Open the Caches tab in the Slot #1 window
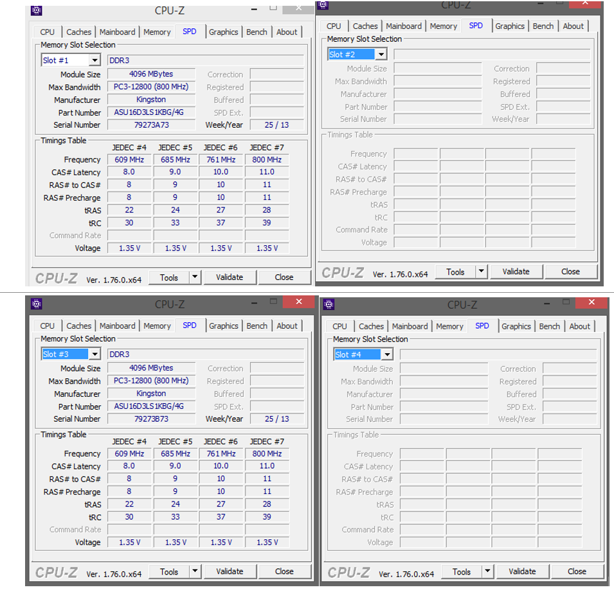This screenshot has width=614, height=592. coord(78,32)
